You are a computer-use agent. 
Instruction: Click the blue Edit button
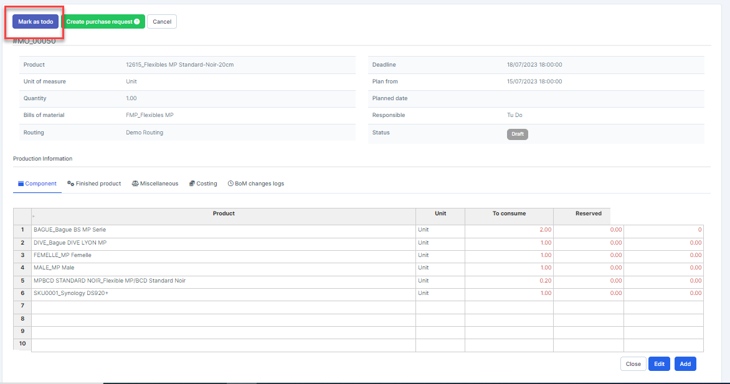(659, 364)
